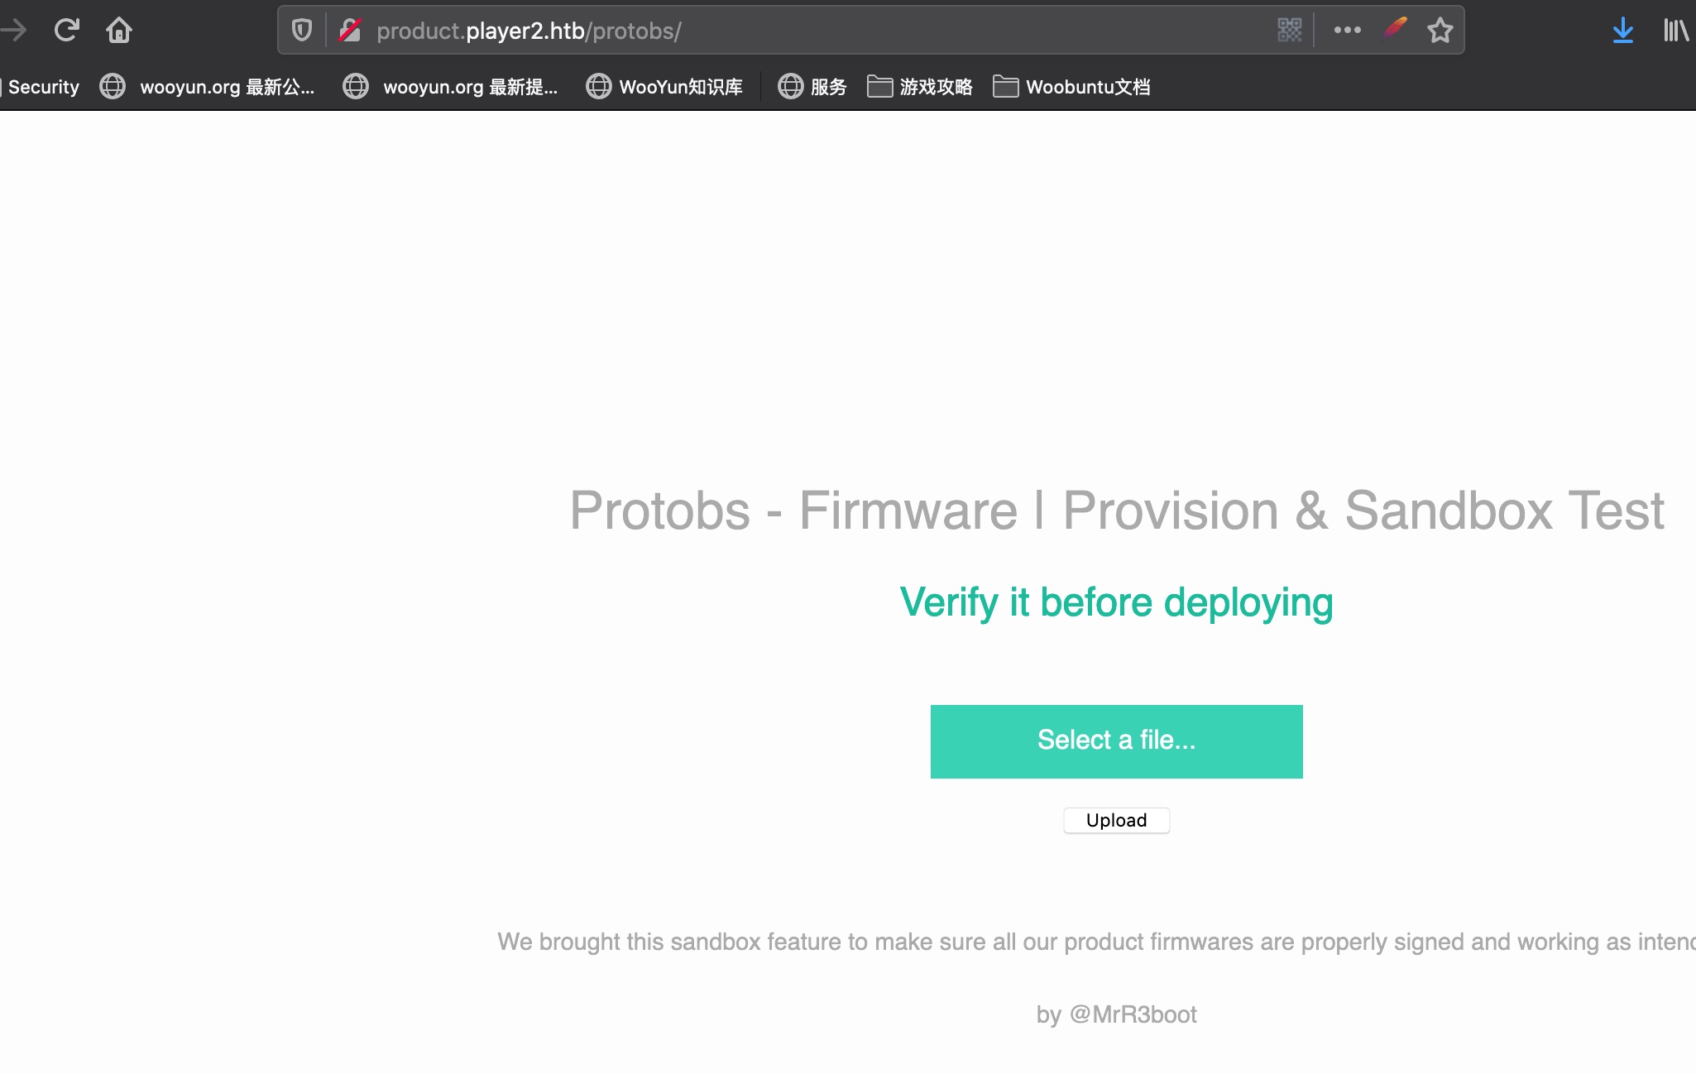This screenshot has height=1074, width=1696.
Task: Open the WooYun知识库 bookmark
Action: 664,87
